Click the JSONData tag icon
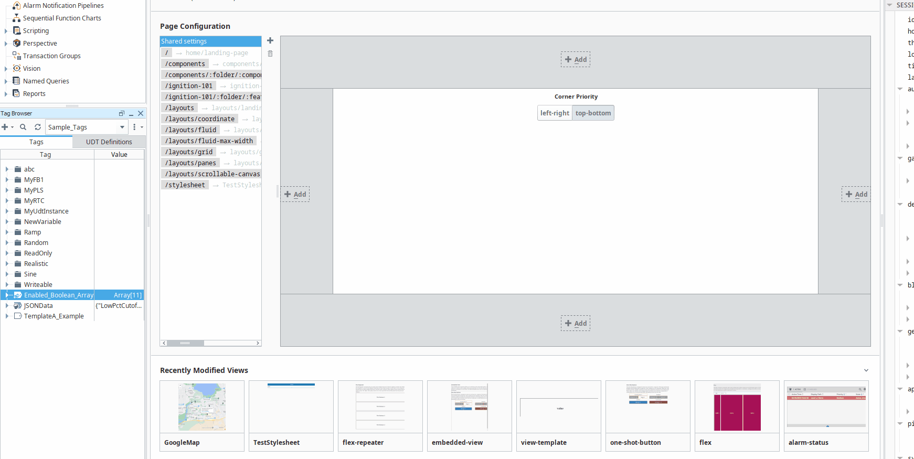 coord(18,306)
